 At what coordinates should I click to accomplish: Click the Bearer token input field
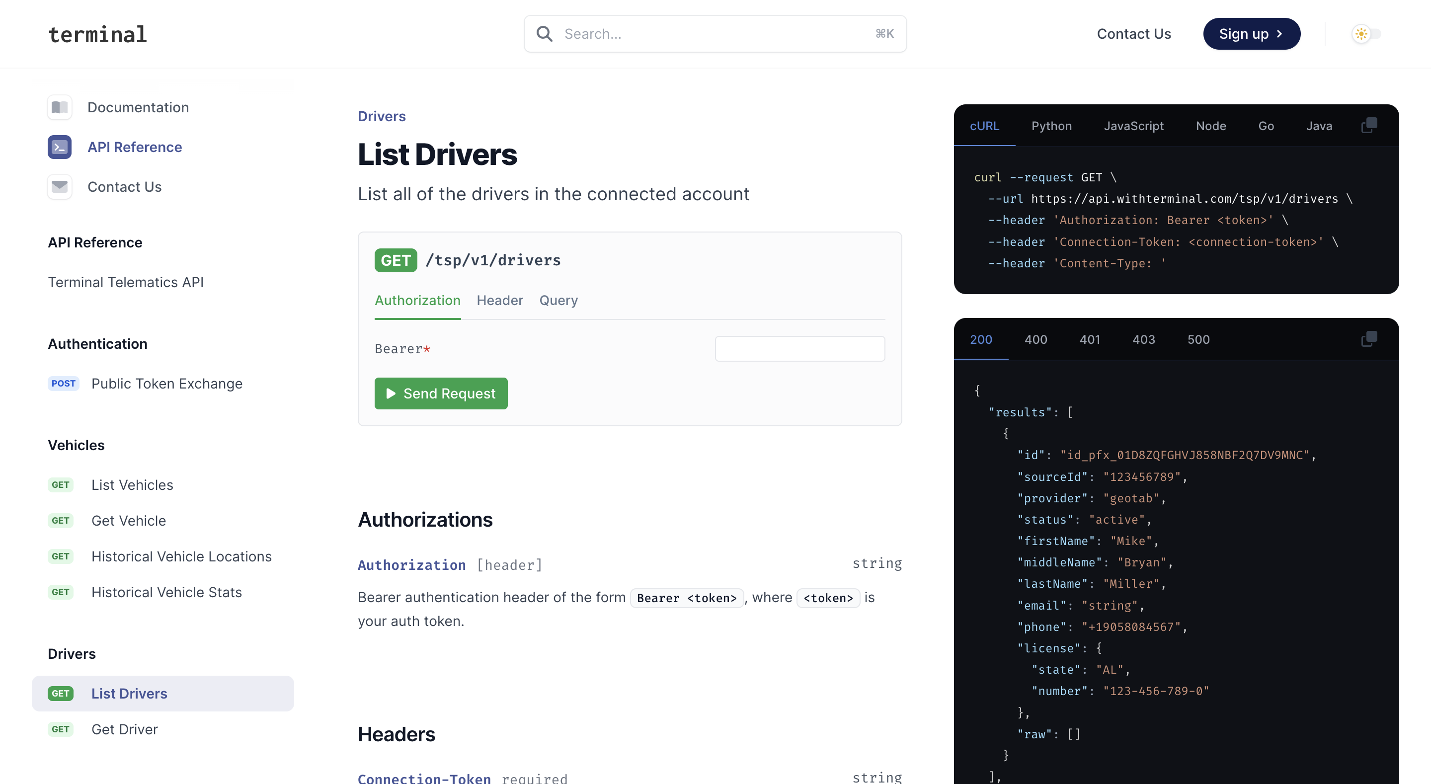(799, 349)
